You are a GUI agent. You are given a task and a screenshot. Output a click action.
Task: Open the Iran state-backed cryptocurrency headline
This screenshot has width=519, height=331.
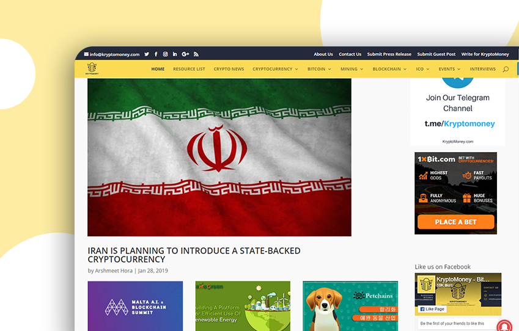pyautogui.click(x=194, y=255)
